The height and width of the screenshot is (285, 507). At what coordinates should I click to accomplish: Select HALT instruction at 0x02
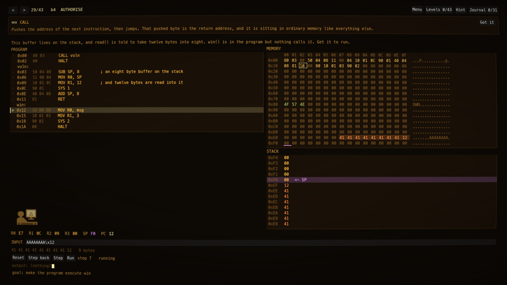pos(137,61)
